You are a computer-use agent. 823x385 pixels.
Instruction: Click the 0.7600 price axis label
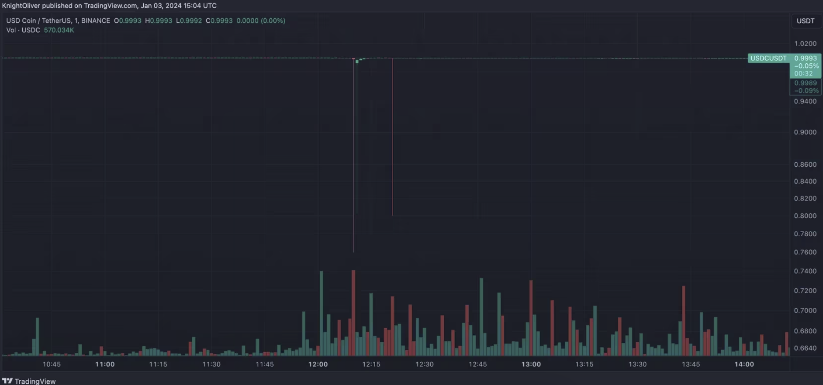tap(805, 252)
